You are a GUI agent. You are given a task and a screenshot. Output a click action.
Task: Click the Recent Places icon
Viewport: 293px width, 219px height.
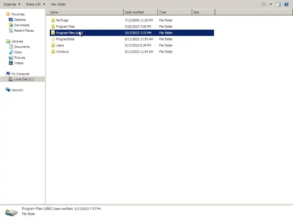coord(11,30)
